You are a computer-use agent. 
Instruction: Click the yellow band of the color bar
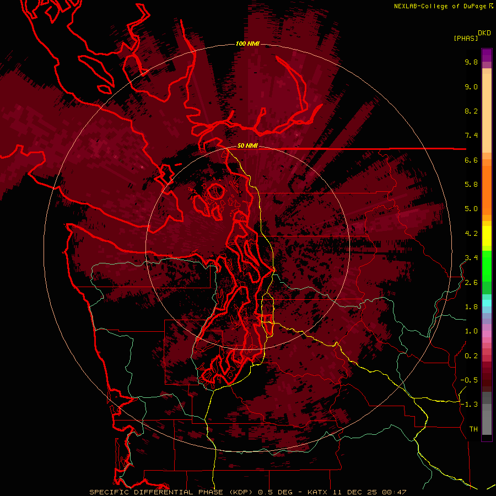[x=487, y=236]
